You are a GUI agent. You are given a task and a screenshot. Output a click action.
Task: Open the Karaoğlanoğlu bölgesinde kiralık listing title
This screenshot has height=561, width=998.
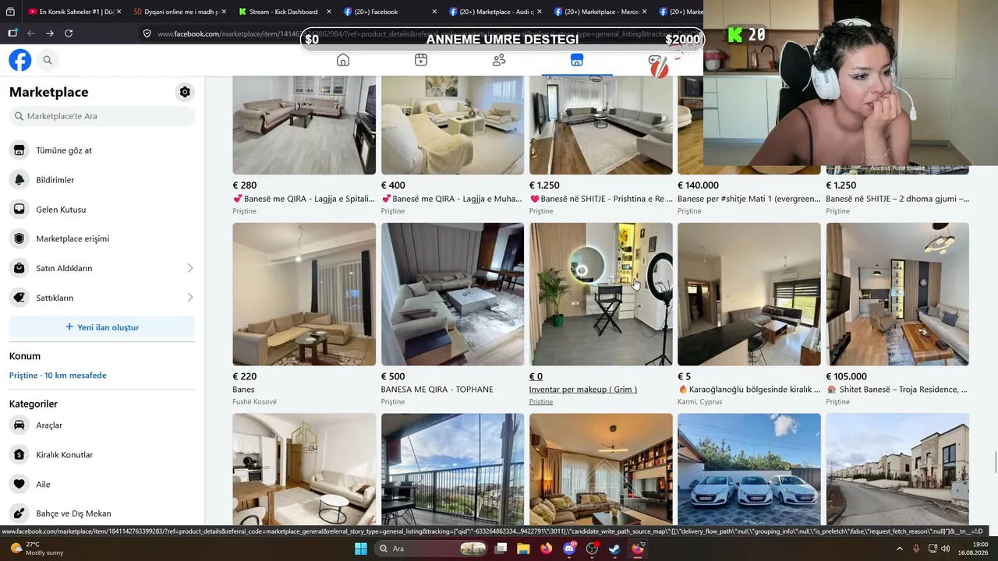click(x=748, y=390)
